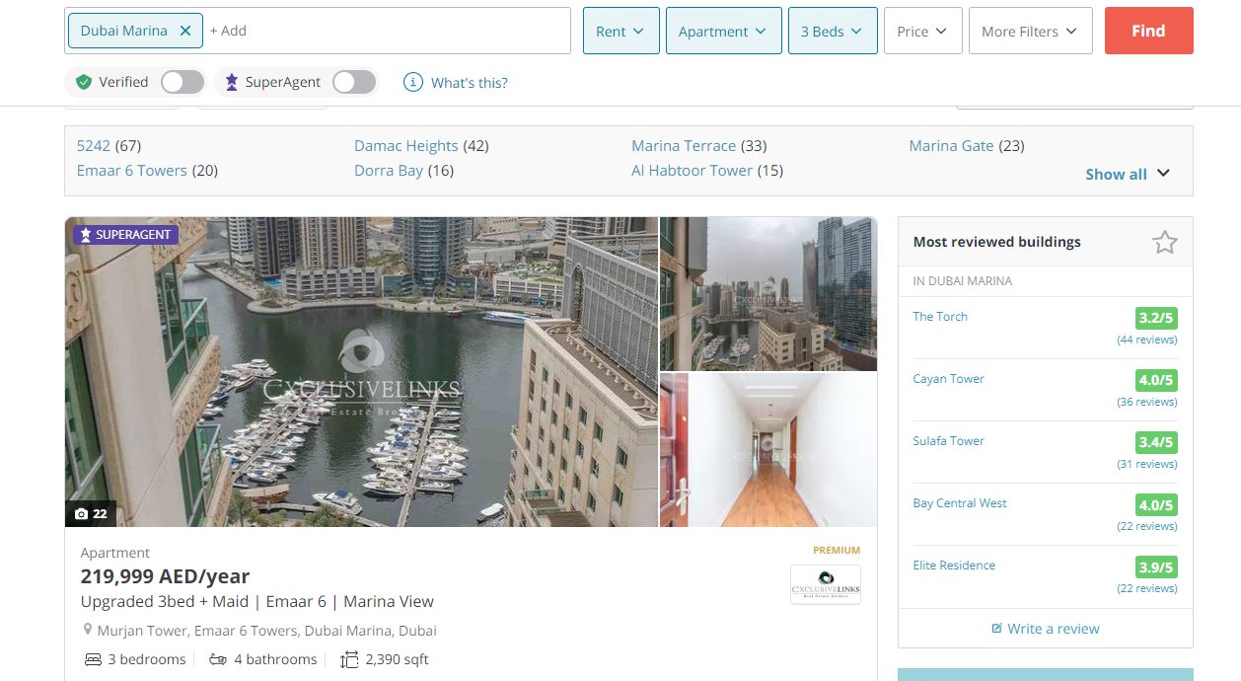Click Cayan Tower 4.0/5 rating badge
The width and height of the screenshot is (1241, 681).
click(x=1156, y=380)
